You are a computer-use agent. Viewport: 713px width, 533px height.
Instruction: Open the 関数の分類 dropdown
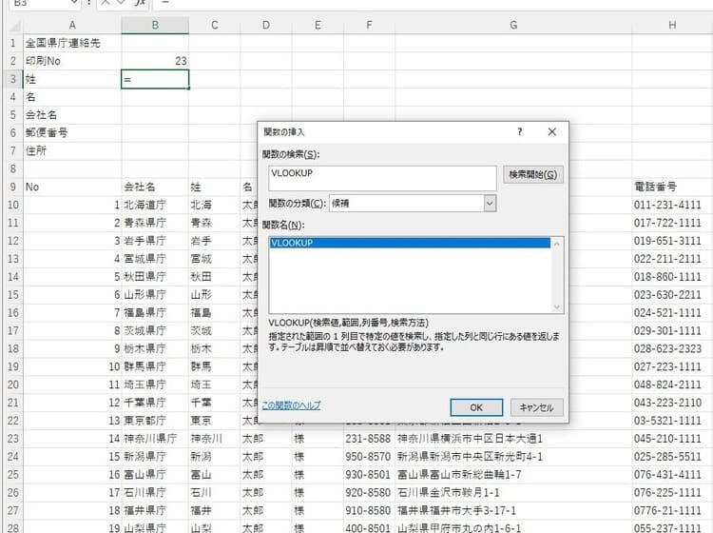point(490,204)
